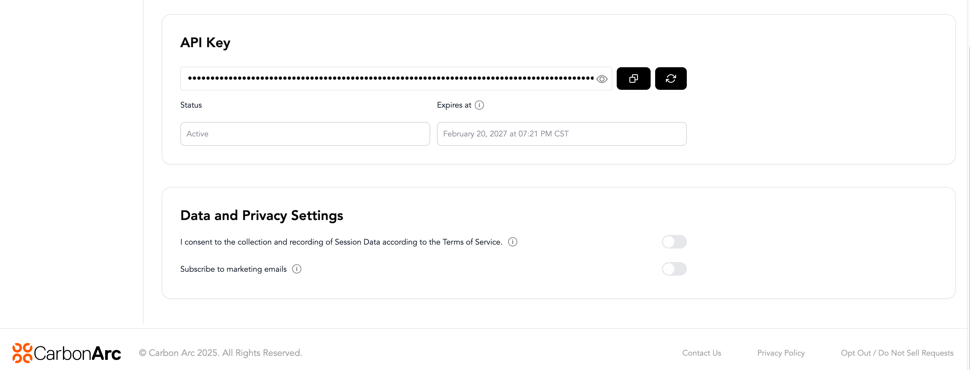Toggle Subscribe to marketing emails switch
This screenshot has height=370, width=970.
click(674, 269)
